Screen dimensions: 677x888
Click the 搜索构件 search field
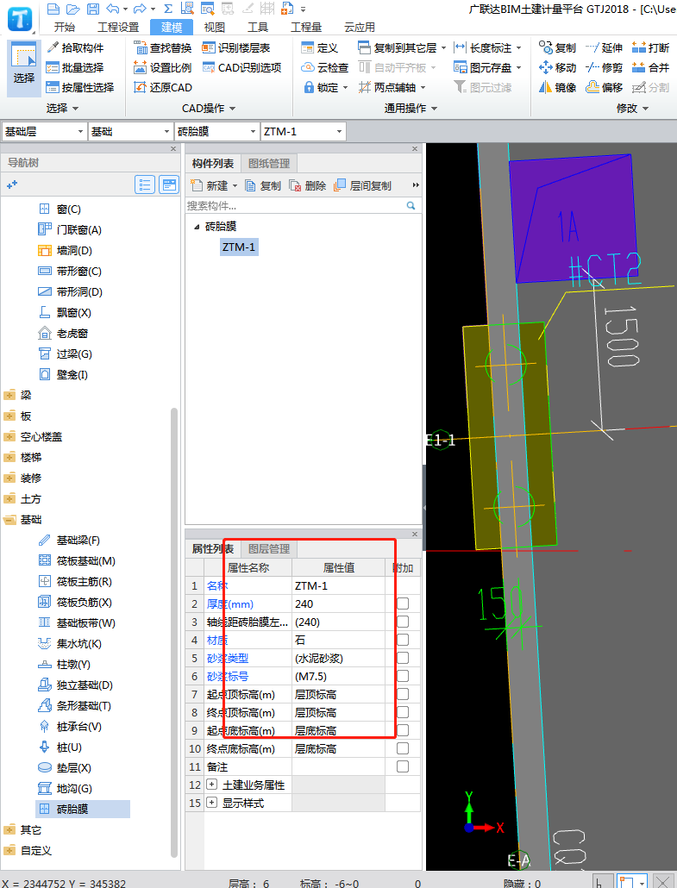point(303,205)
